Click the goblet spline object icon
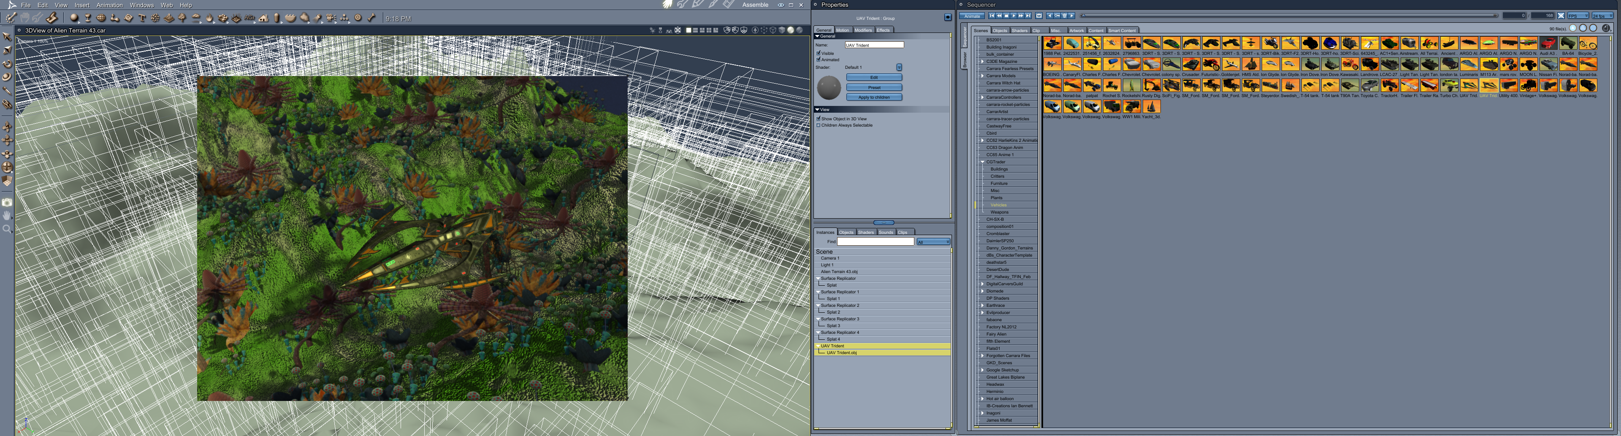Image resolution: width=1621 pixels, height=436 pixels. tap(87, 18)
